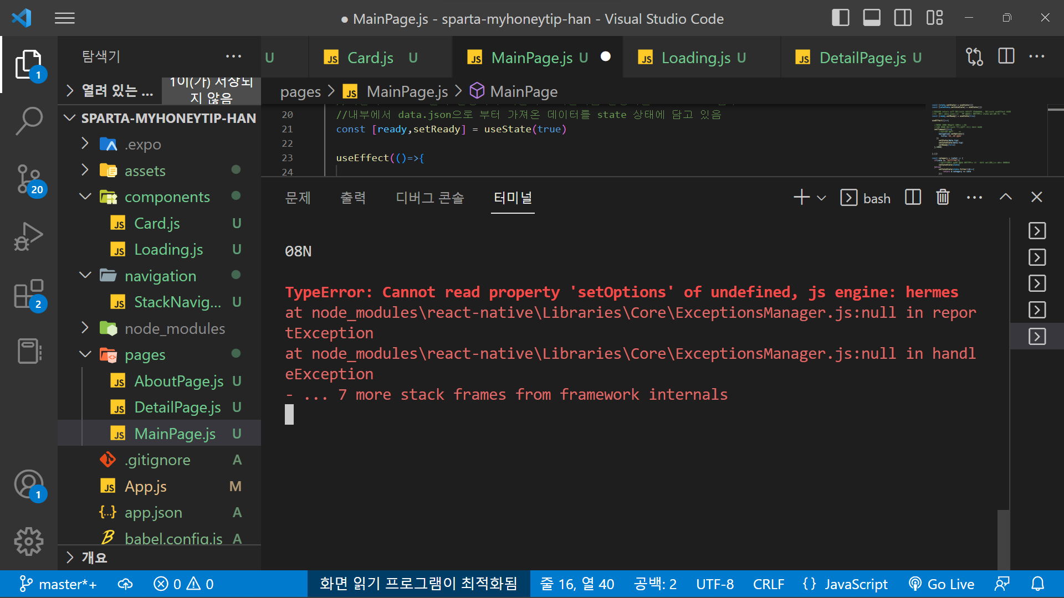The image size is (1064, 598).
Task: Open App.js in the file tree
Action: coord(160,486)
